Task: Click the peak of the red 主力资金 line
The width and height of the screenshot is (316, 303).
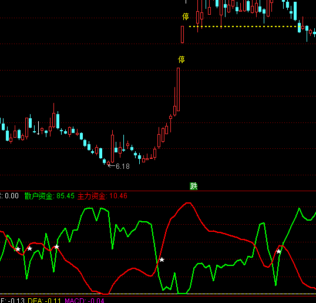Action: (188, 203)
